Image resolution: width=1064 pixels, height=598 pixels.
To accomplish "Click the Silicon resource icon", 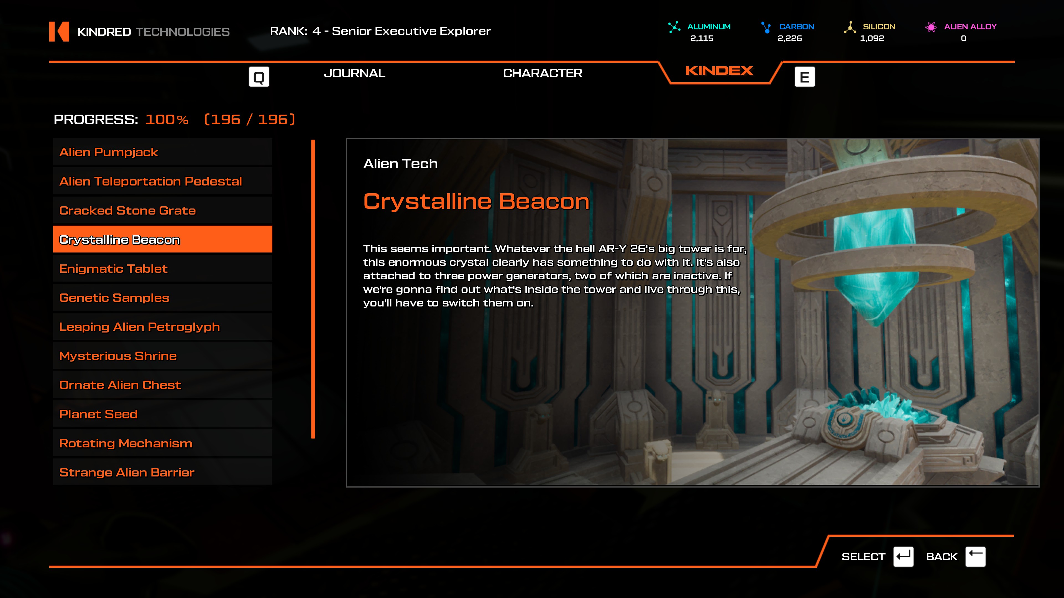I will click(x=850, y=27).
